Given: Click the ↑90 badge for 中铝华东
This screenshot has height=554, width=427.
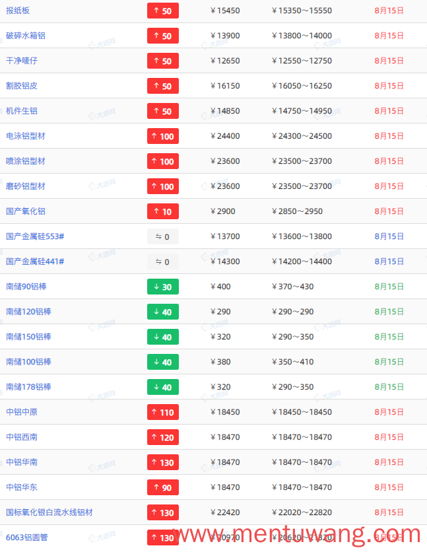Looking at the screenshot, I should (163, 487).
